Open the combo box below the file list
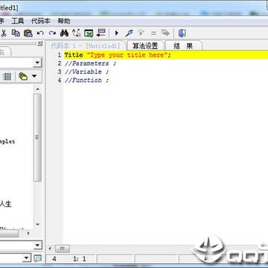Screen dimensions: 268x268 37,246
